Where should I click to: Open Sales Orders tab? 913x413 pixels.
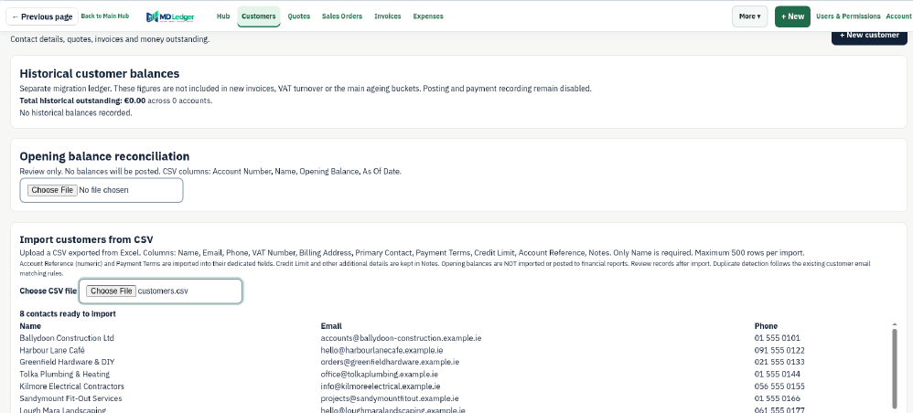pyautogui.click(x=342, y=16)
